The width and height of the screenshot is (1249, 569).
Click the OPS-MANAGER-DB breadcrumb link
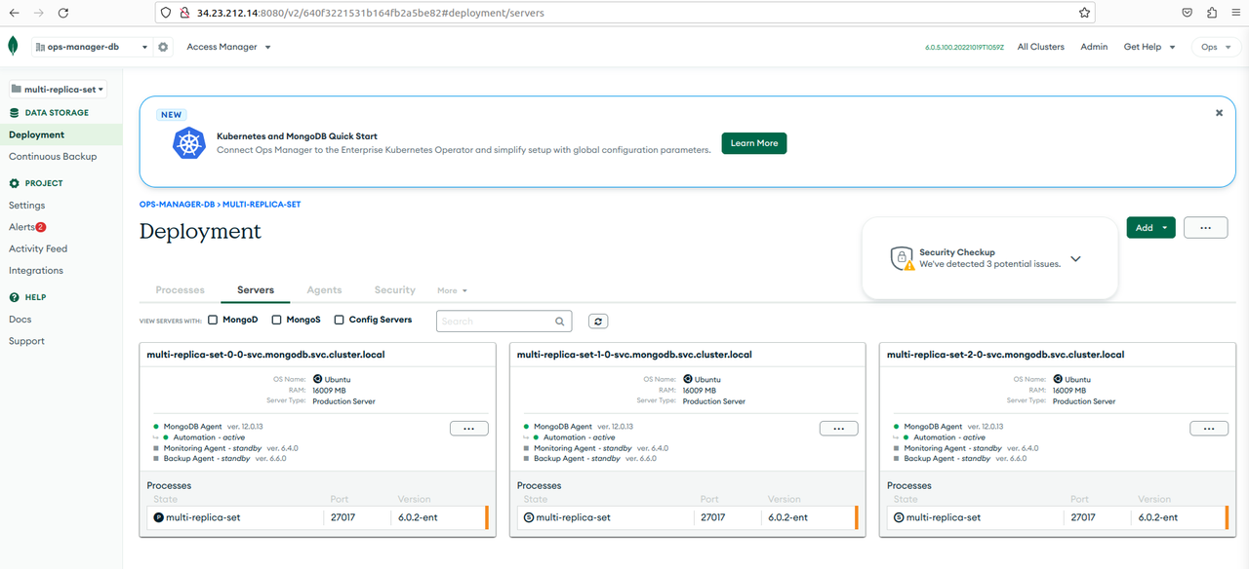[177, 205]
